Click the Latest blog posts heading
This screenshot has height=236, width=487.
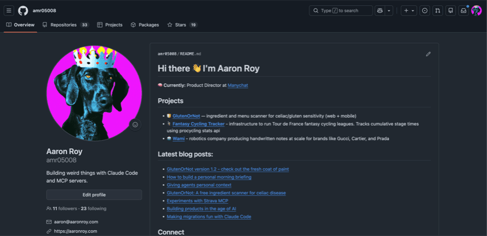[x=185, y=154]
